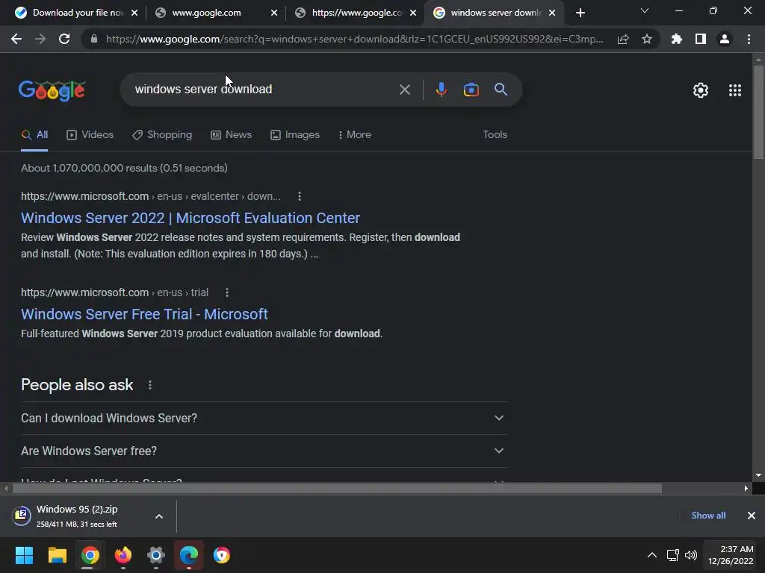Open Firefox from the taskbar
This screenshot has width=765, height=573.
click(123, 555)
